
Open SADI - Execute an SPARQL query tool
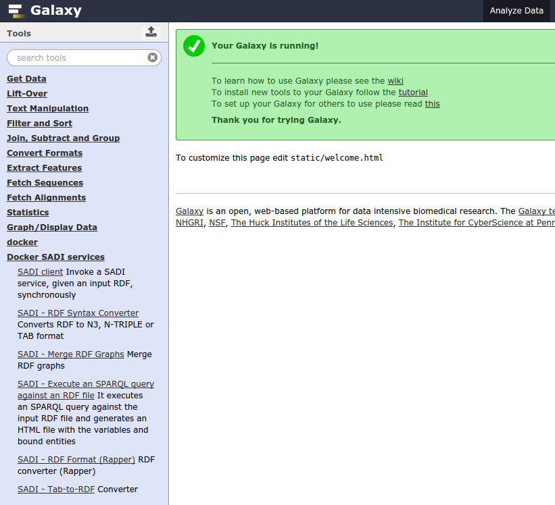coord(86,390)
